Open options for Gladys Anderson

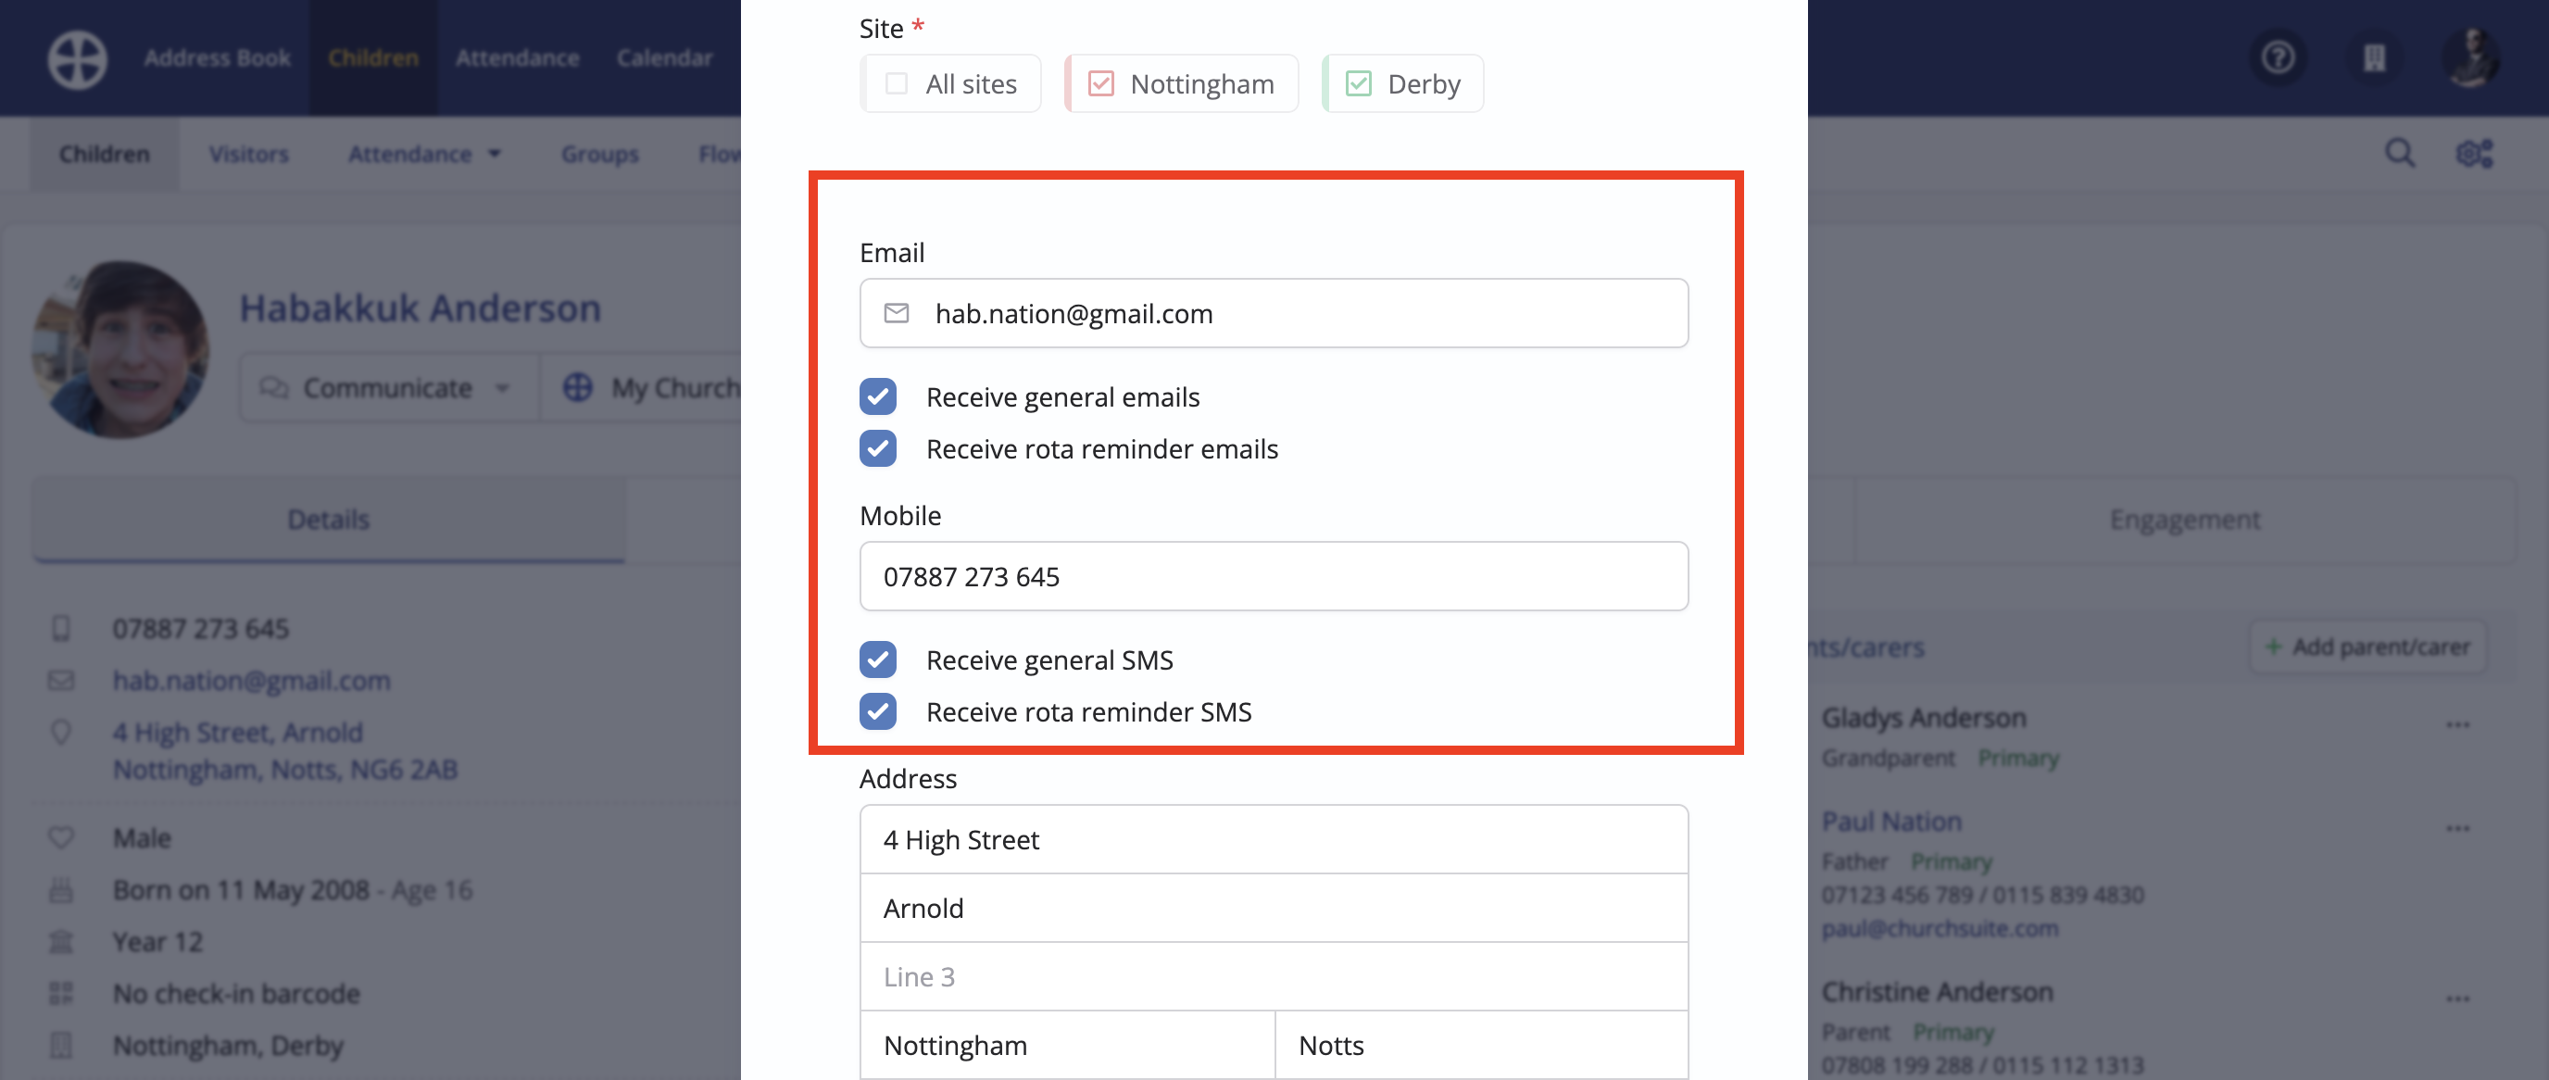[x=2458, y=725]
